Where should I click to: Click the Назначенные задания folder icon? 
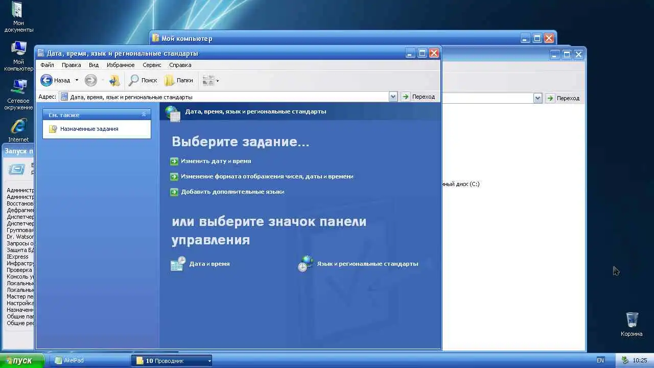(53, 129)
